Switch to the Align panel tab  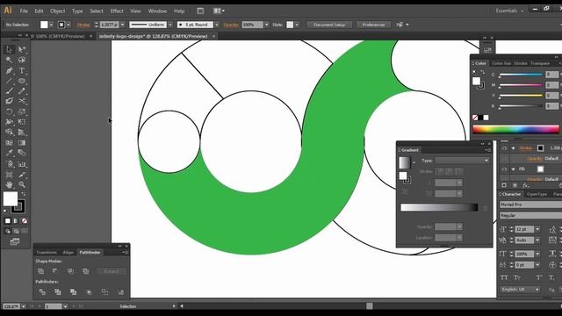point(68,253)
